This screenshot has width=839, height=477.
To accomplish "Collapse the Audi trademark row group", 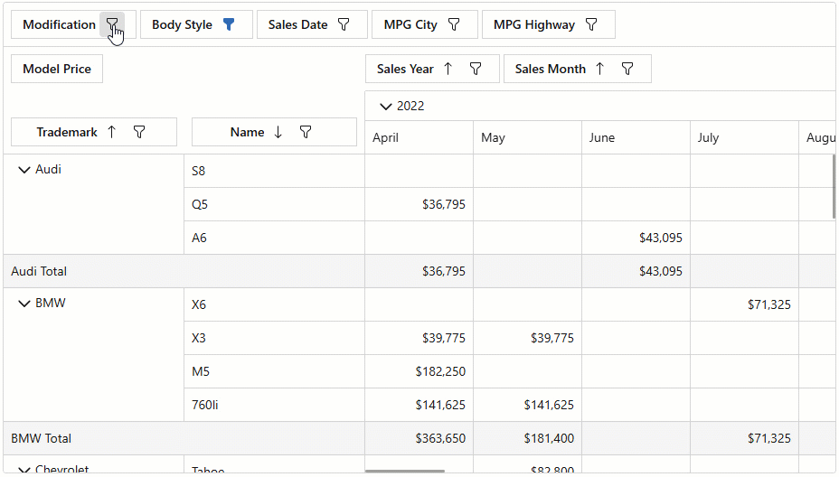I will click(x=24, y=170).
